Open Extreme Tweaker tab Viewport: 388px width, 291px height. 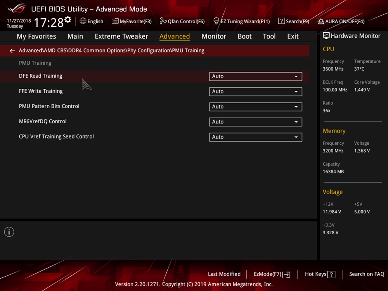click(121, 36)
